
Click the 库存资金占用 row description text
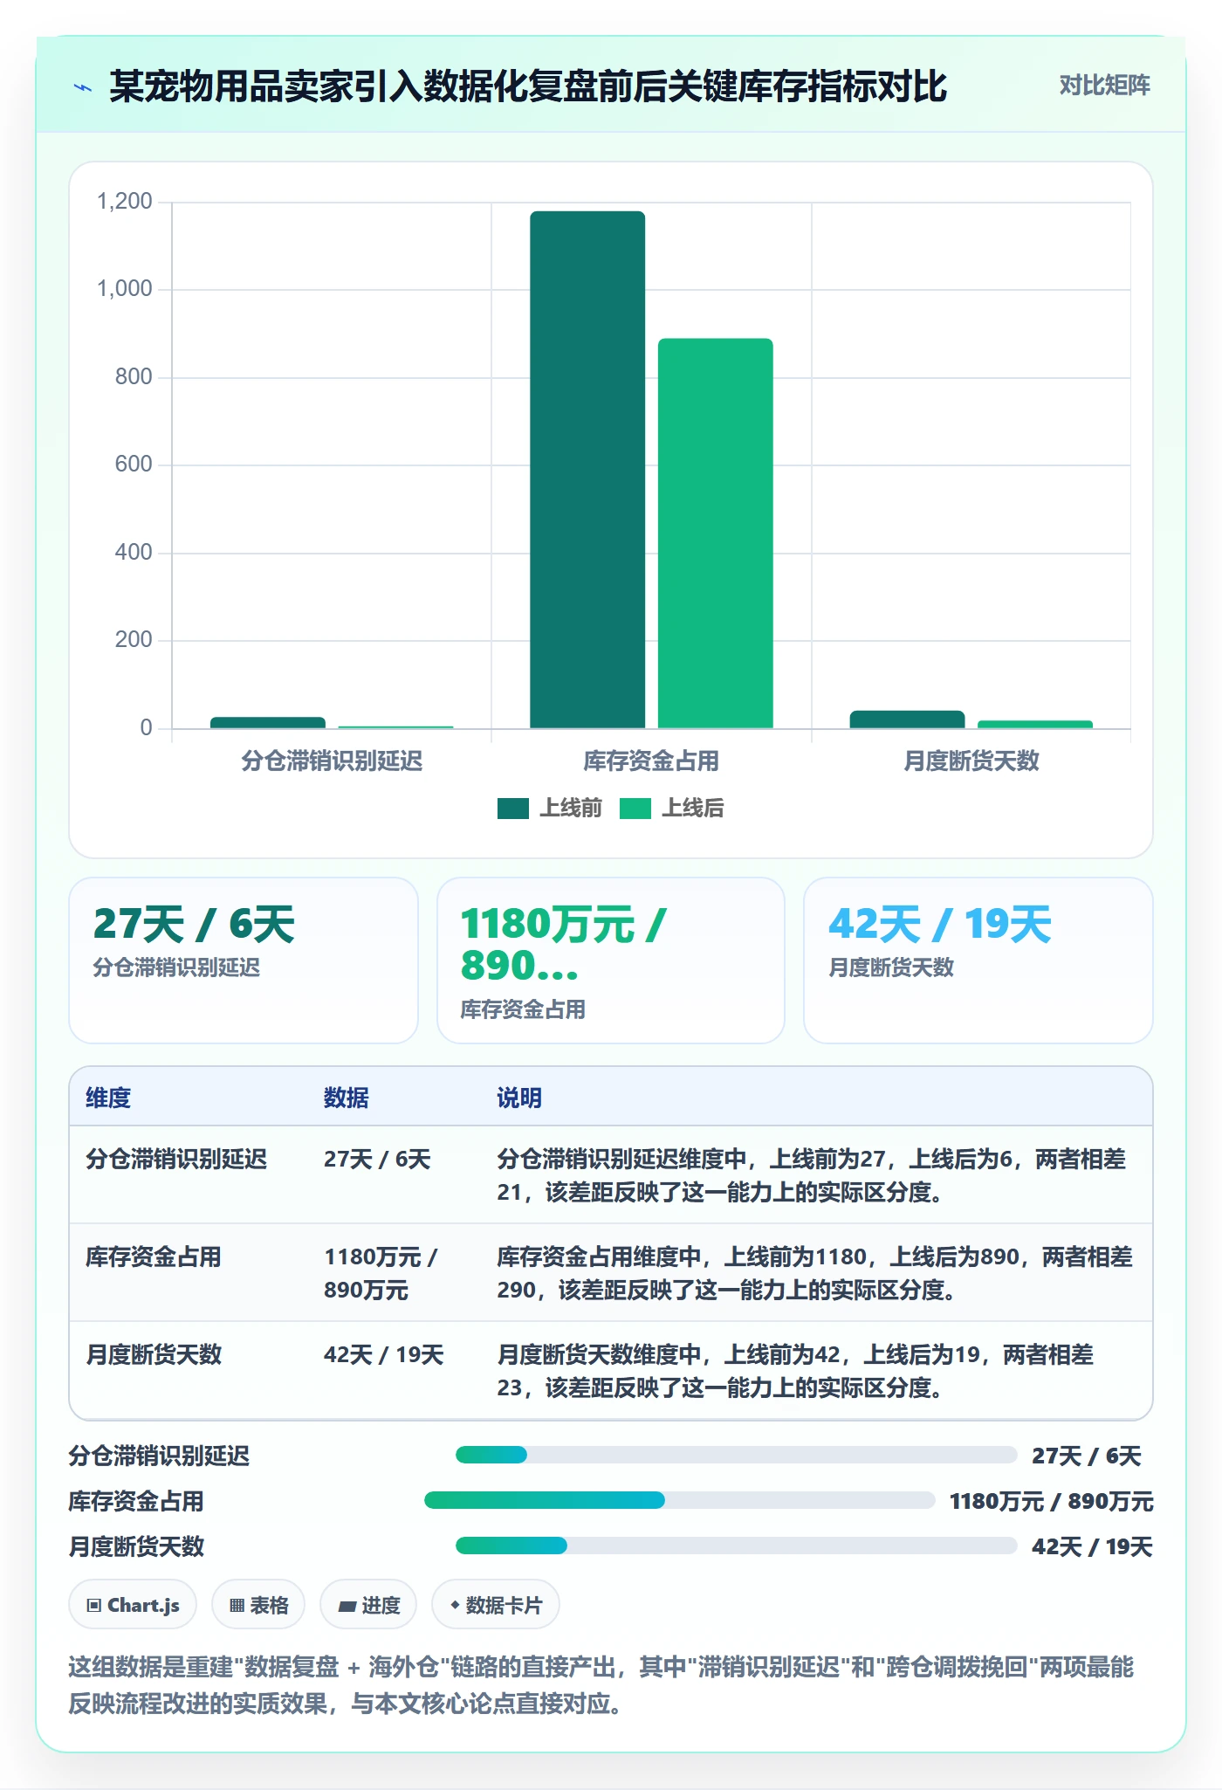[x=814, y=1273]
